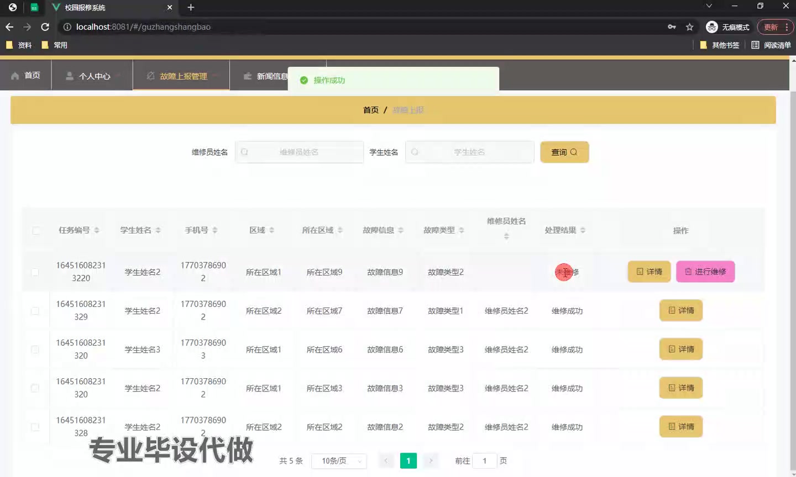Open 详情 for the 故障信息3 row
Image resolution: width=796 pixels, height=477 pixels.
point(681,388)
